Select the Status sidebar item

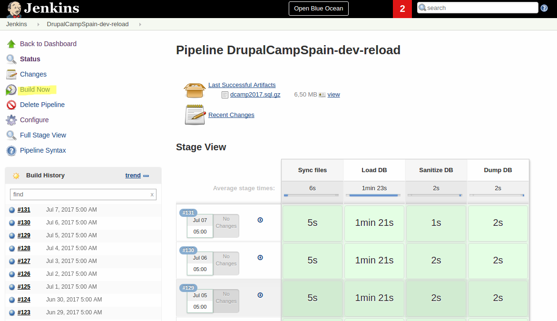(x=30, y=59)
